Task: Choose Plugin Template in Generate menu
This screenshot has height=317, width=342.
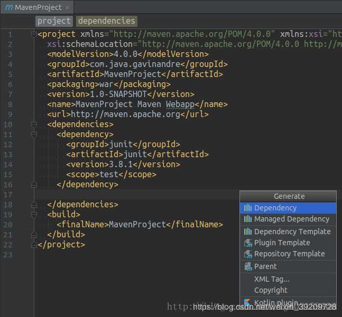Action: coord(288,243)
